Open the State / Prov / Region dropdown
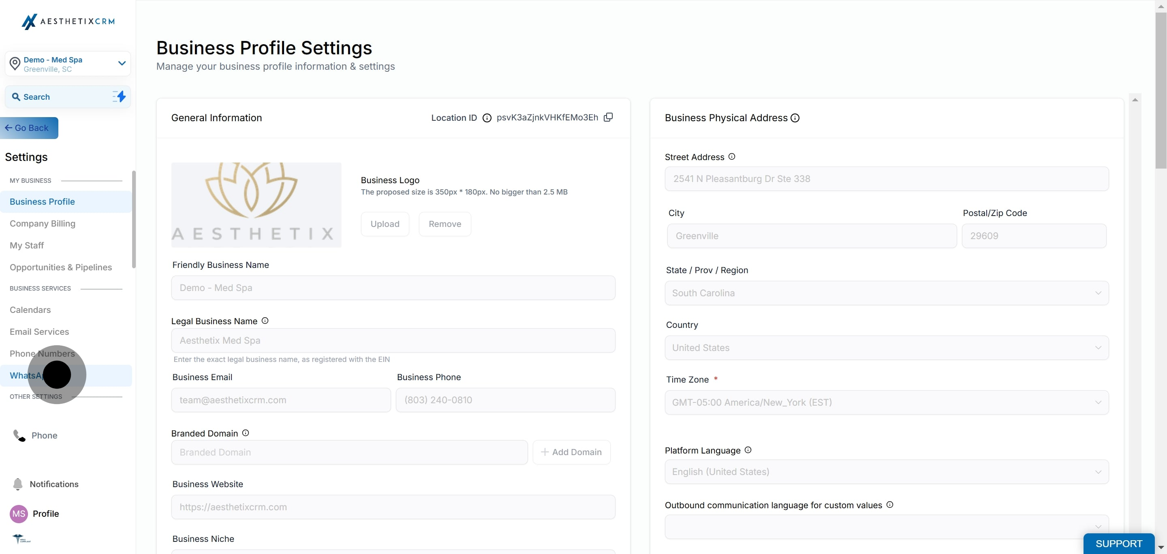This screenshot has height=554, width=1167. pos(887,293)
